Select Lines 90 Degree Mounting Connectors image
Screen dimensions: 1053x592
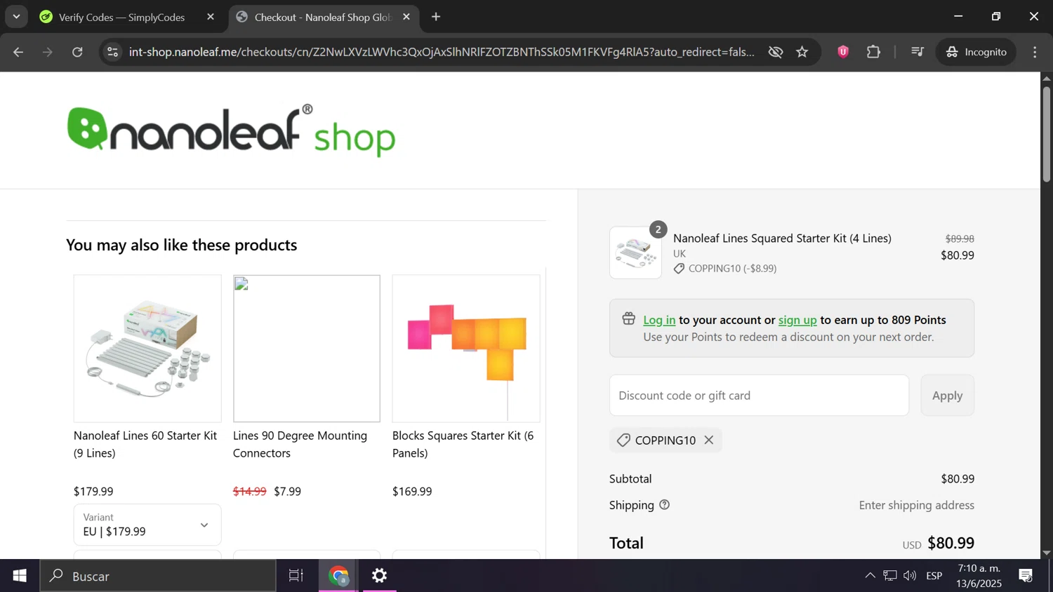[x=307, y=349]
